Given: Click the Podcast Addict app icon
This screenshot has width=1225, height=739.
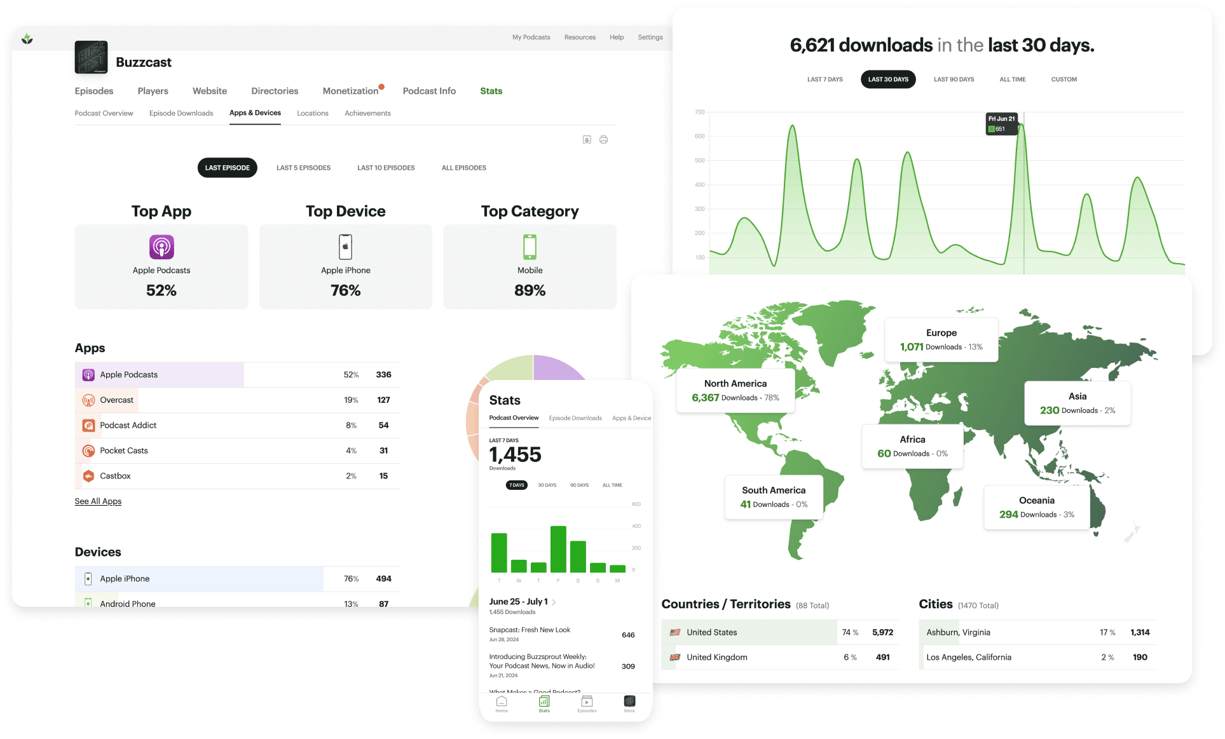Looking at the screenshot, I should click(88, 426).
